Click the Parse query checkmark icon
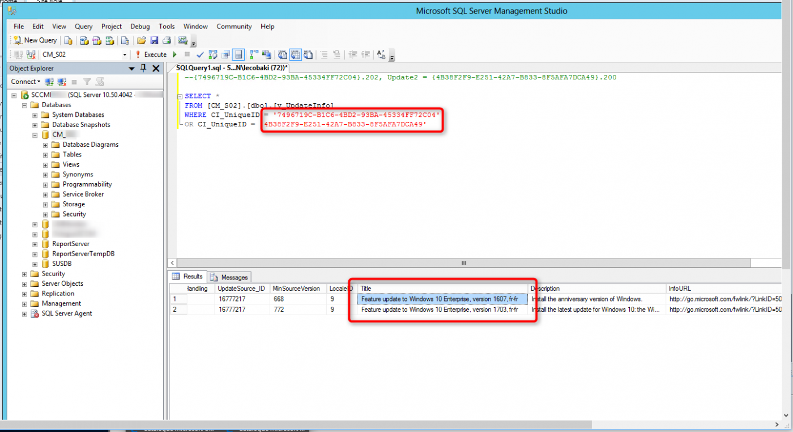The height and width of the screenshot is (432, 793). pos(200,54)
